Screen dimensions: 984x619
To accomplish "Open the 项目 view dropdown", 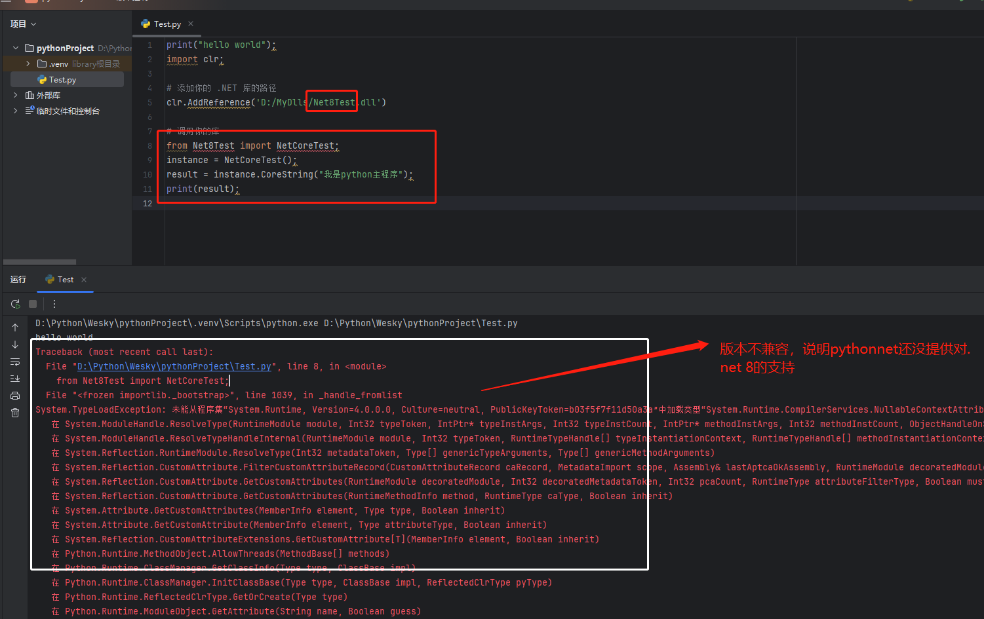I will (x=24, y=24).
